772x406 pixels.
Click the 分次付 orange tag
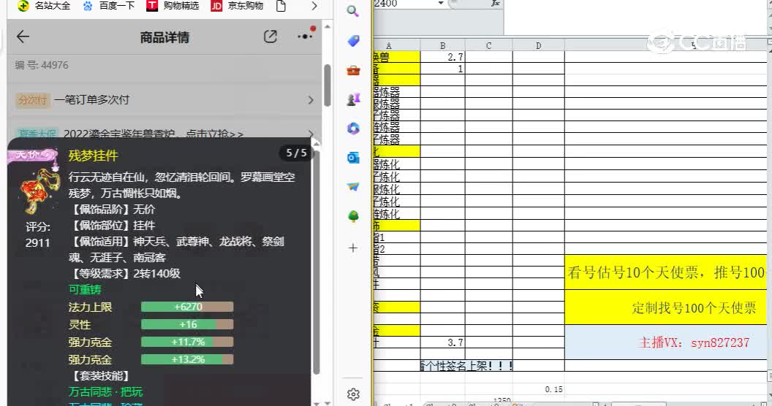[x=32, y=100]
